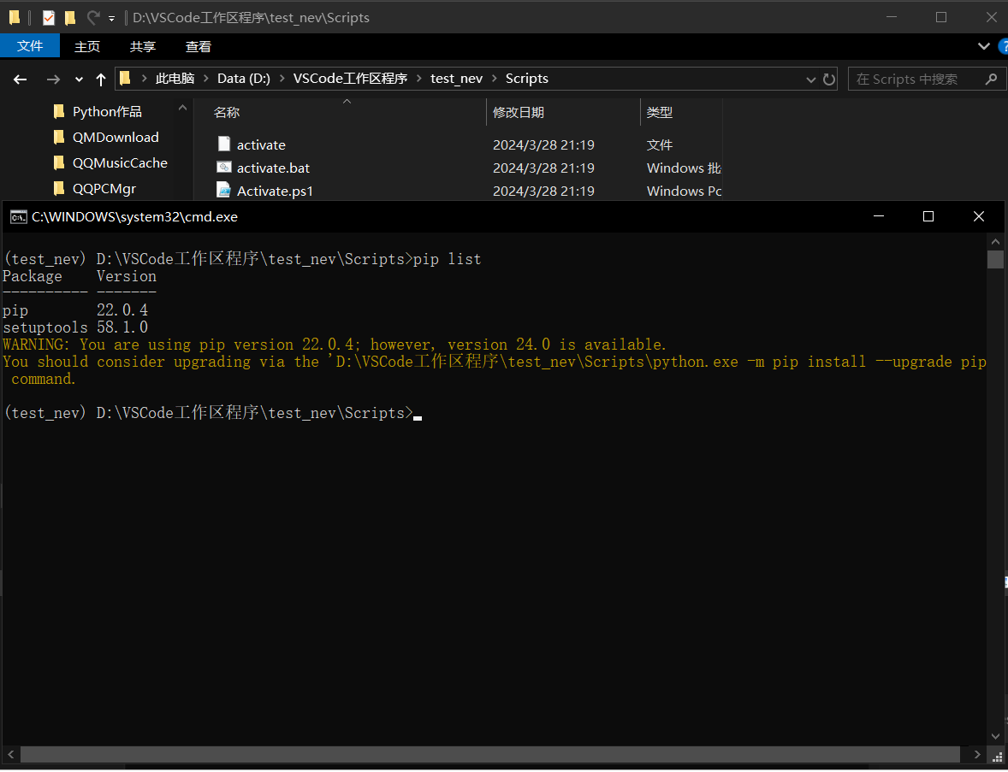Open the 文件 menu tab
The image size is (1008, 772).
coord(30,46)
